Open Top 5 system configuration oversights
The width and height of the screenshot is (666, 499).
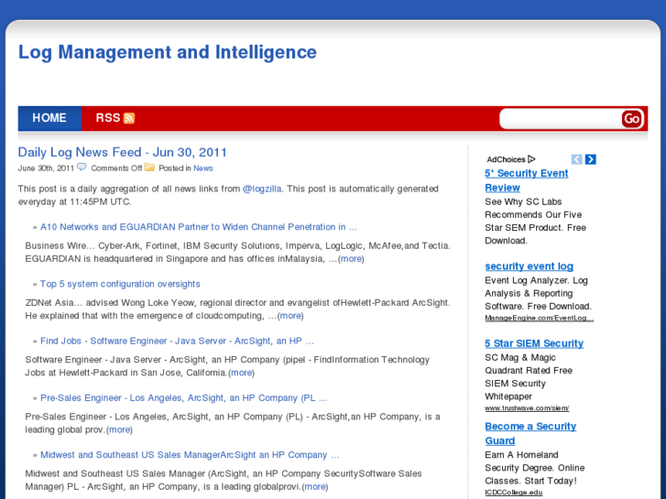click(x=120, y=284)
